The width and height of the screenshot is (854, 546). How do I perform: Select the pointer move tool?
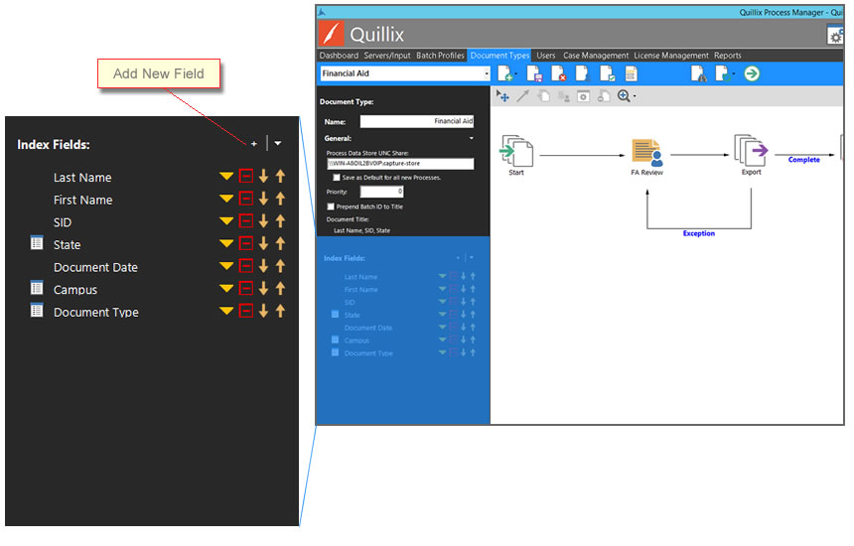click(502, 96)
